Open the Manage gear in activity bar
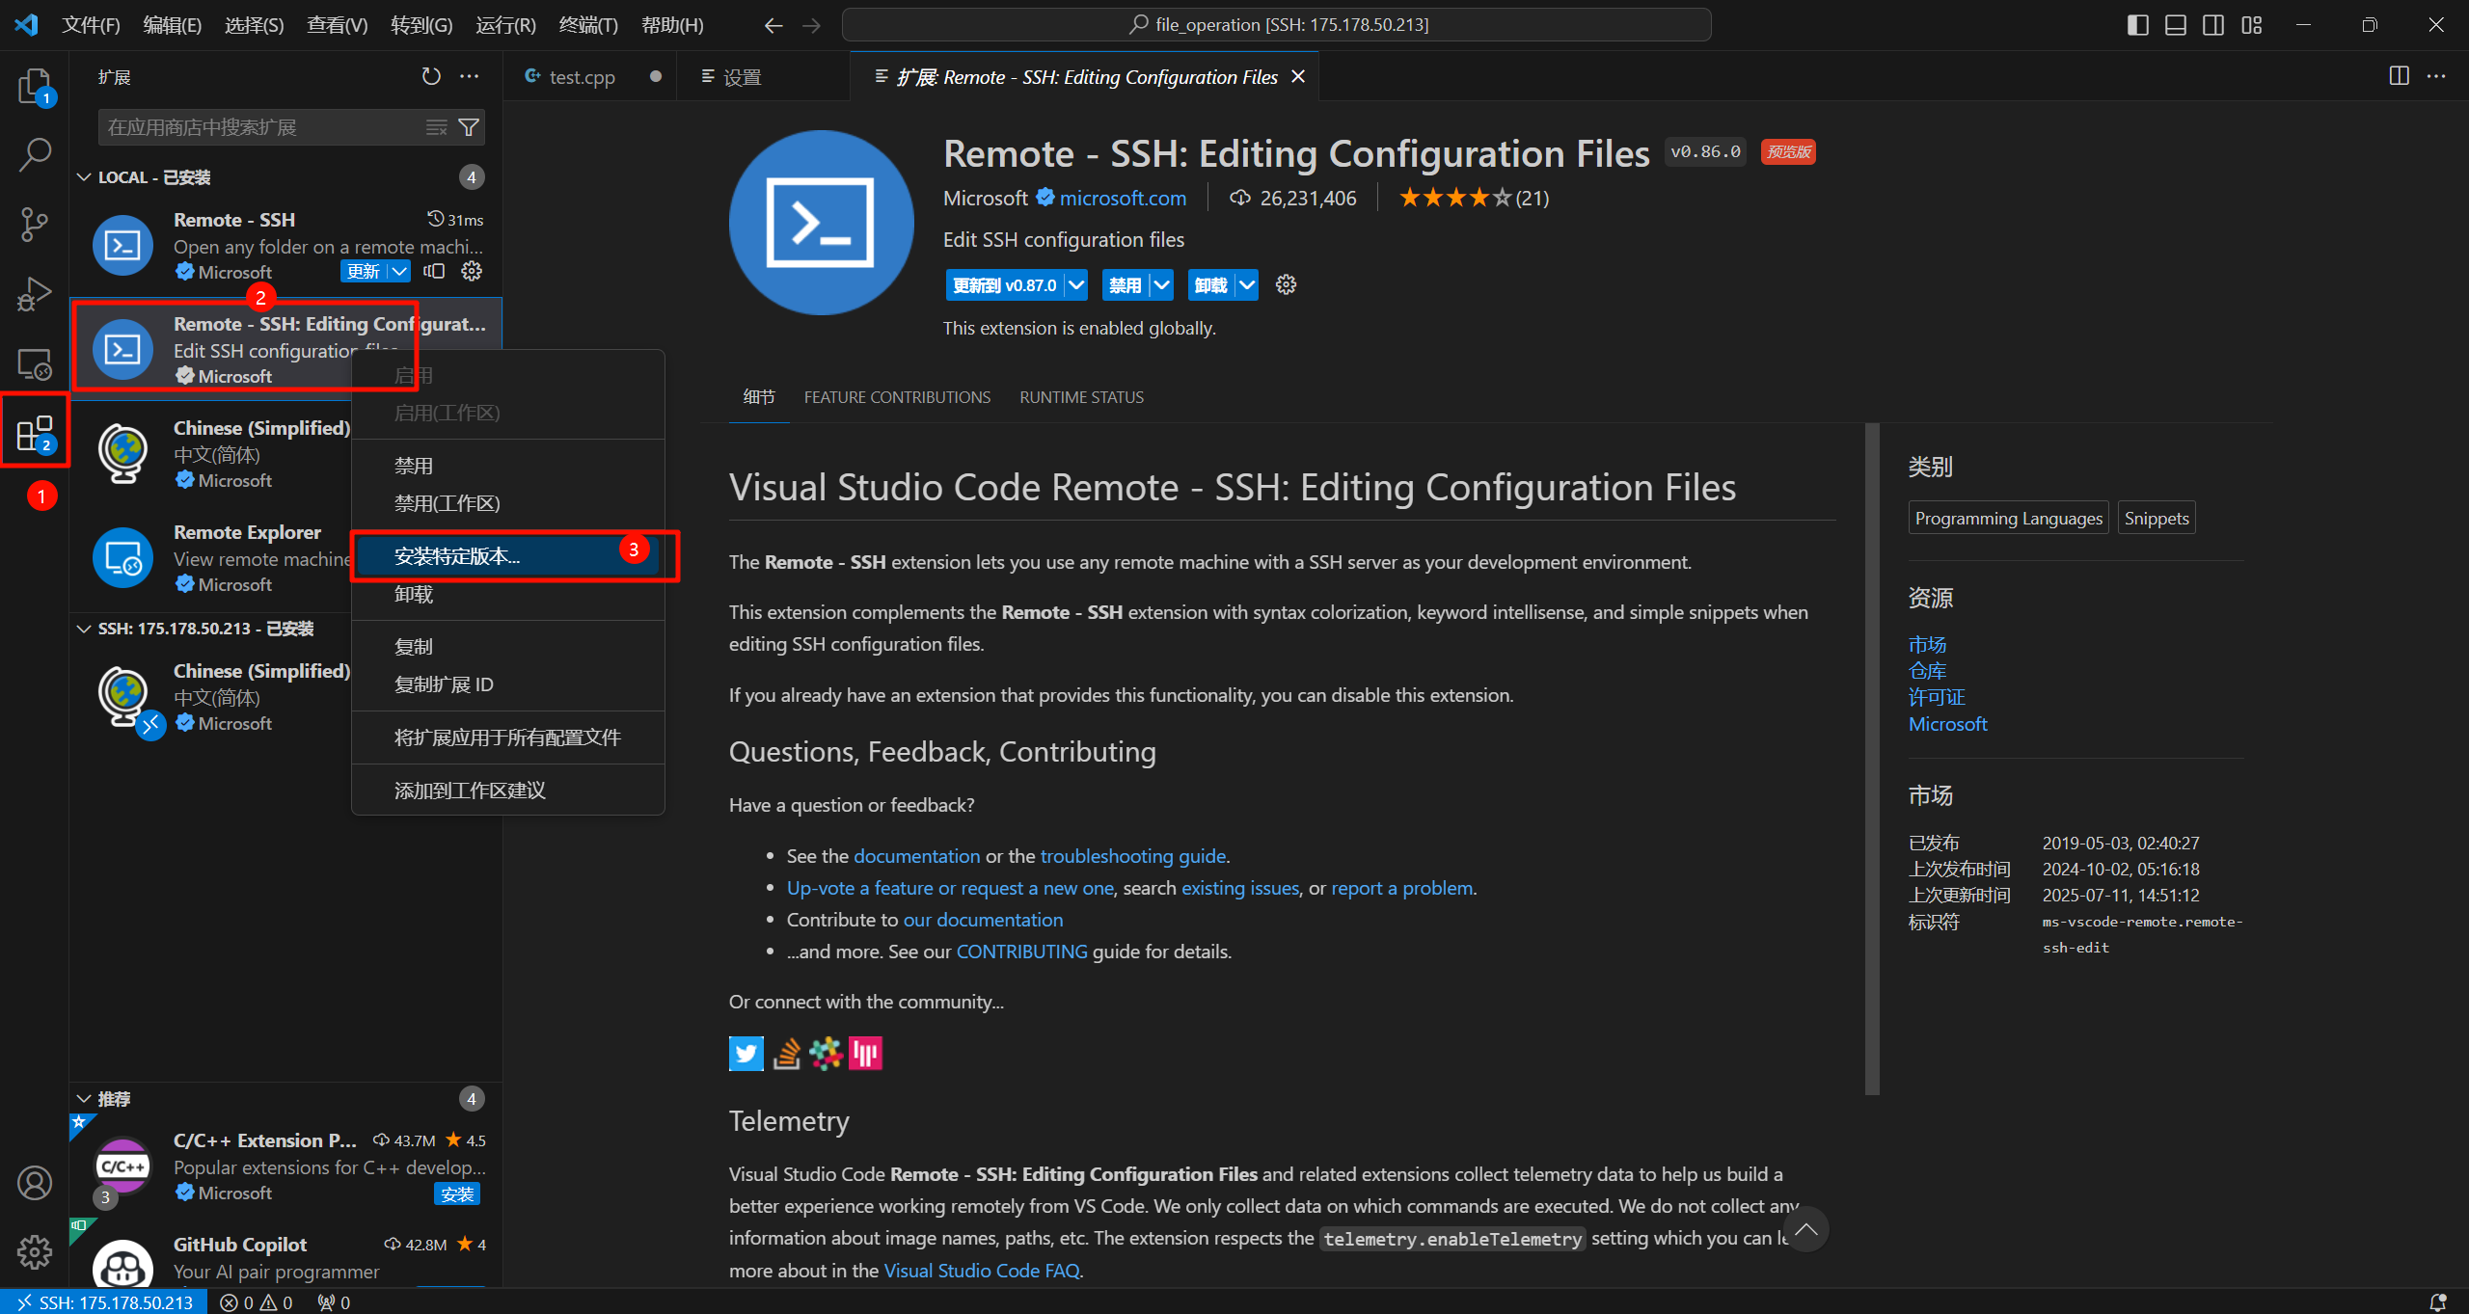The height and width of the screenshot is (1314, 2469). pyautogui.click(x=35, y=1252)
